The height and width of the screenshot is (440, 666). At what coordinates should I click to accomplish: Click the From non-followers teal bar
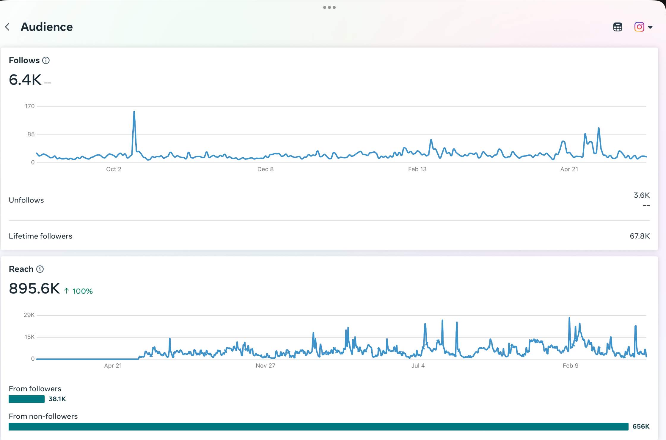click(x=318, y=427)
